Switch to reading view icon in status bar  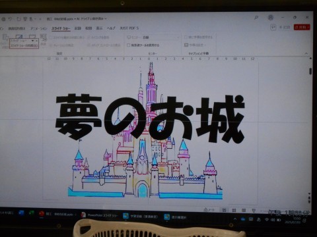244,210
